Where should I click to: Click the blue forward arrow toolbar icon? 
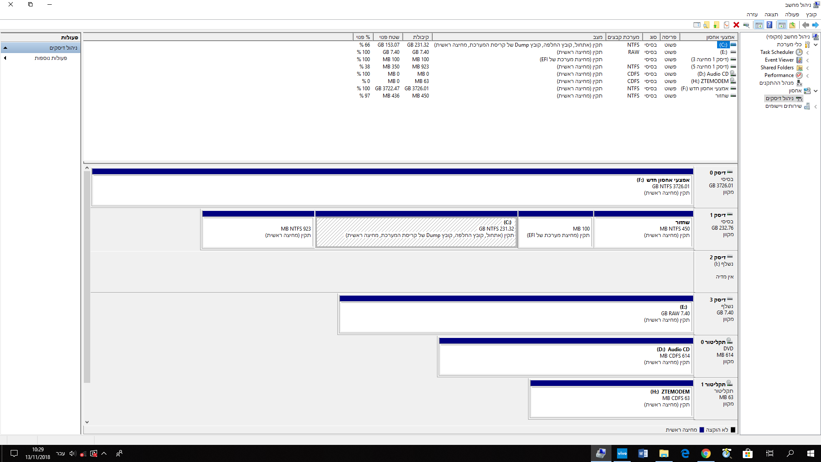(815, 25)
